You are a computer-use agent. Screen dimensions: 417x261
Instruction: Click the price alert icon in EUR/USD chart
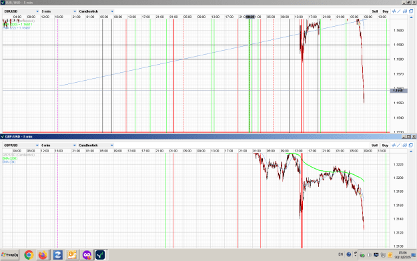pos(405,11)
